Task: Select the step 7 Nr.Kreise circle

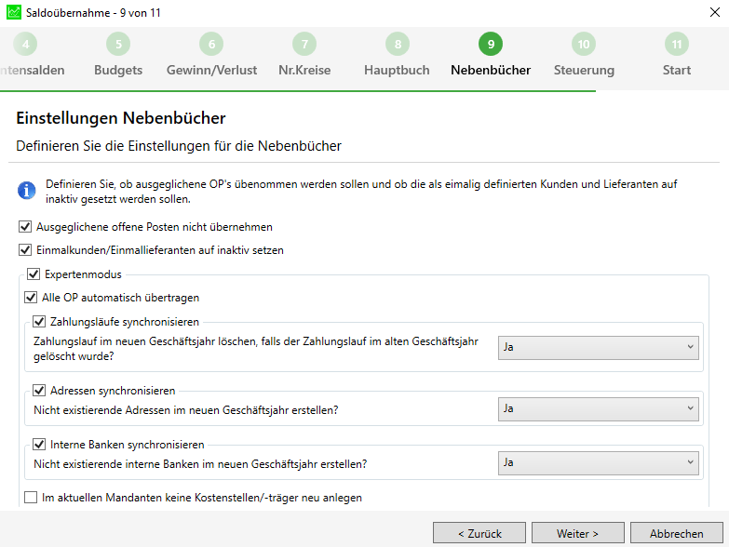Action: coord(304,44)
